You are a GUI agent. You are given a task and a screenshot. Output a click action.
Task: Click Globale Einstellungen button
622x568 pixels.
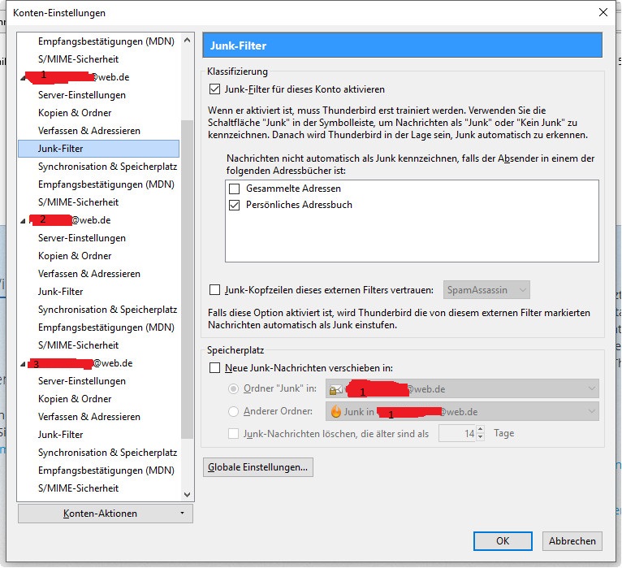pyautogui.click(x=258, y=467)
